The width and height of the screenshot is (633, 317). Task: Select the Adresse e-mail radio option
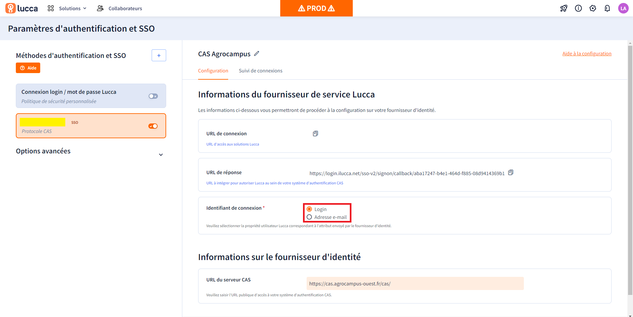click(x=309, y=217)
